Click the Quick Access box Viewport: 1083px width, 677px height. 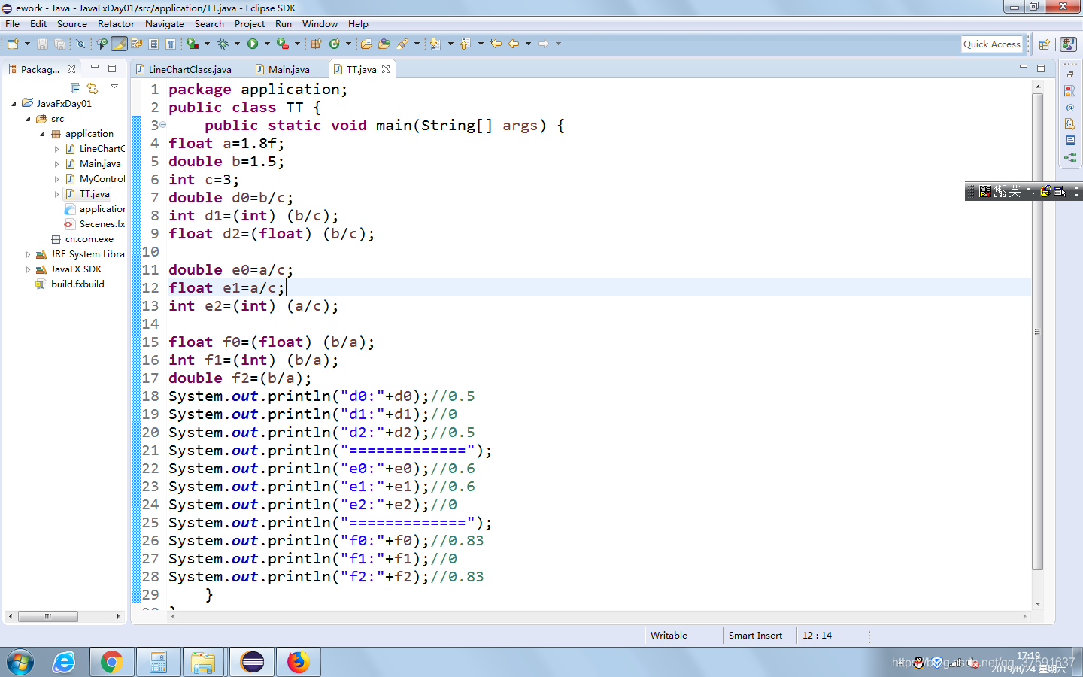[991, 44]
